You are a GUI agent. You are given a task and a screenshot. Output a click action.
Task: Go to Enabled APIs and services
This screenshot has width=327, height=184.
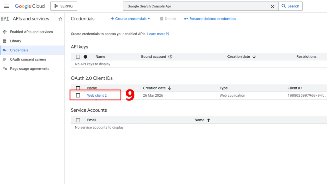coord(31,32)
